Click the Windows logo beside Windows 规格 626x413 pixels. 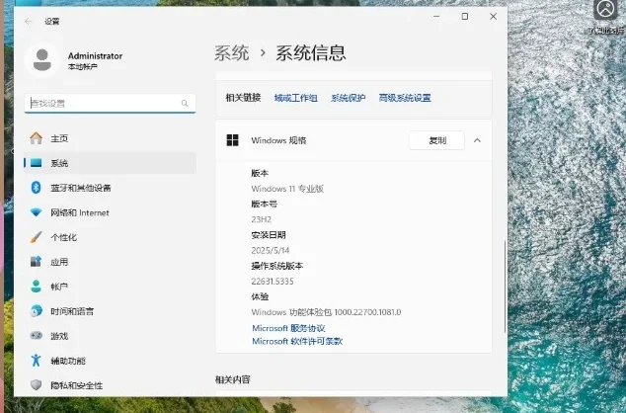[x=232, y=140]
